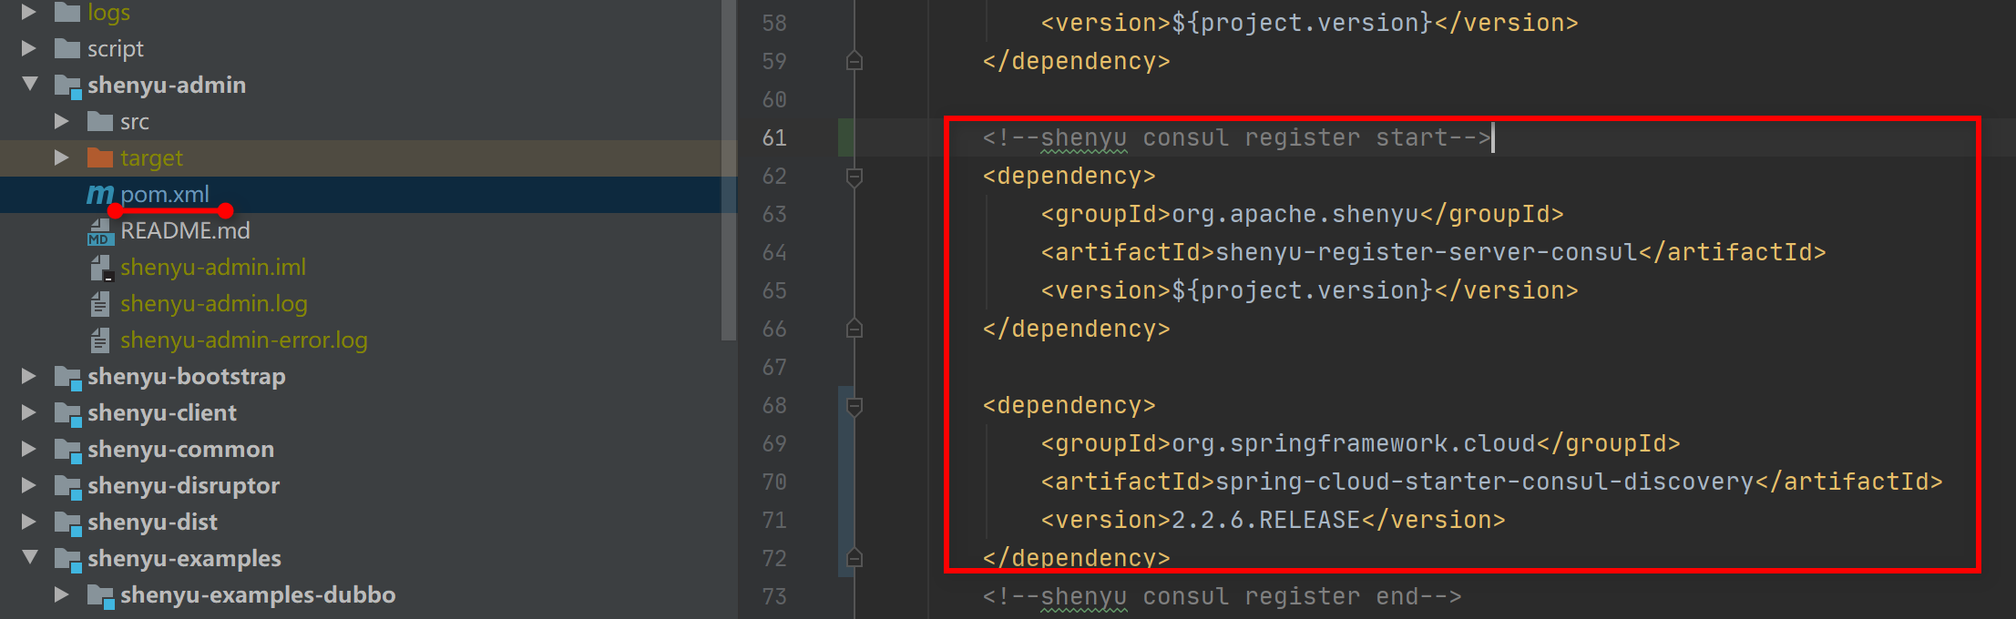Click the 2.2.6.RELEASE version value
2016x619 pixels.
[1264, 520]
